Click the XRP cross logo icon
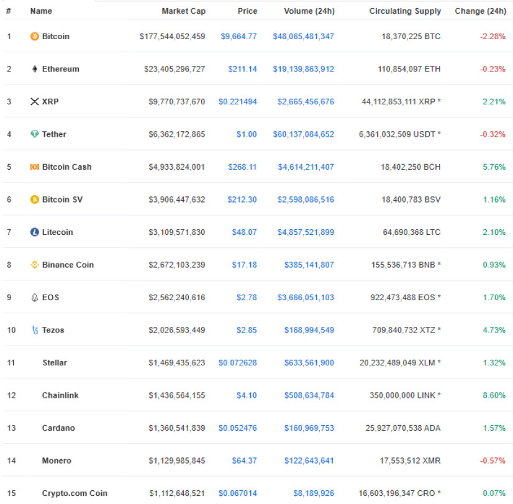Image resolution: width=513 pixels, height=504 pixels. coord(34,101)
